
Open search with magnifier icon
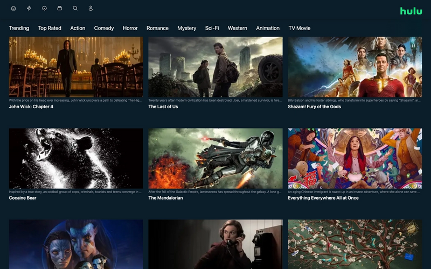point(75,8)
